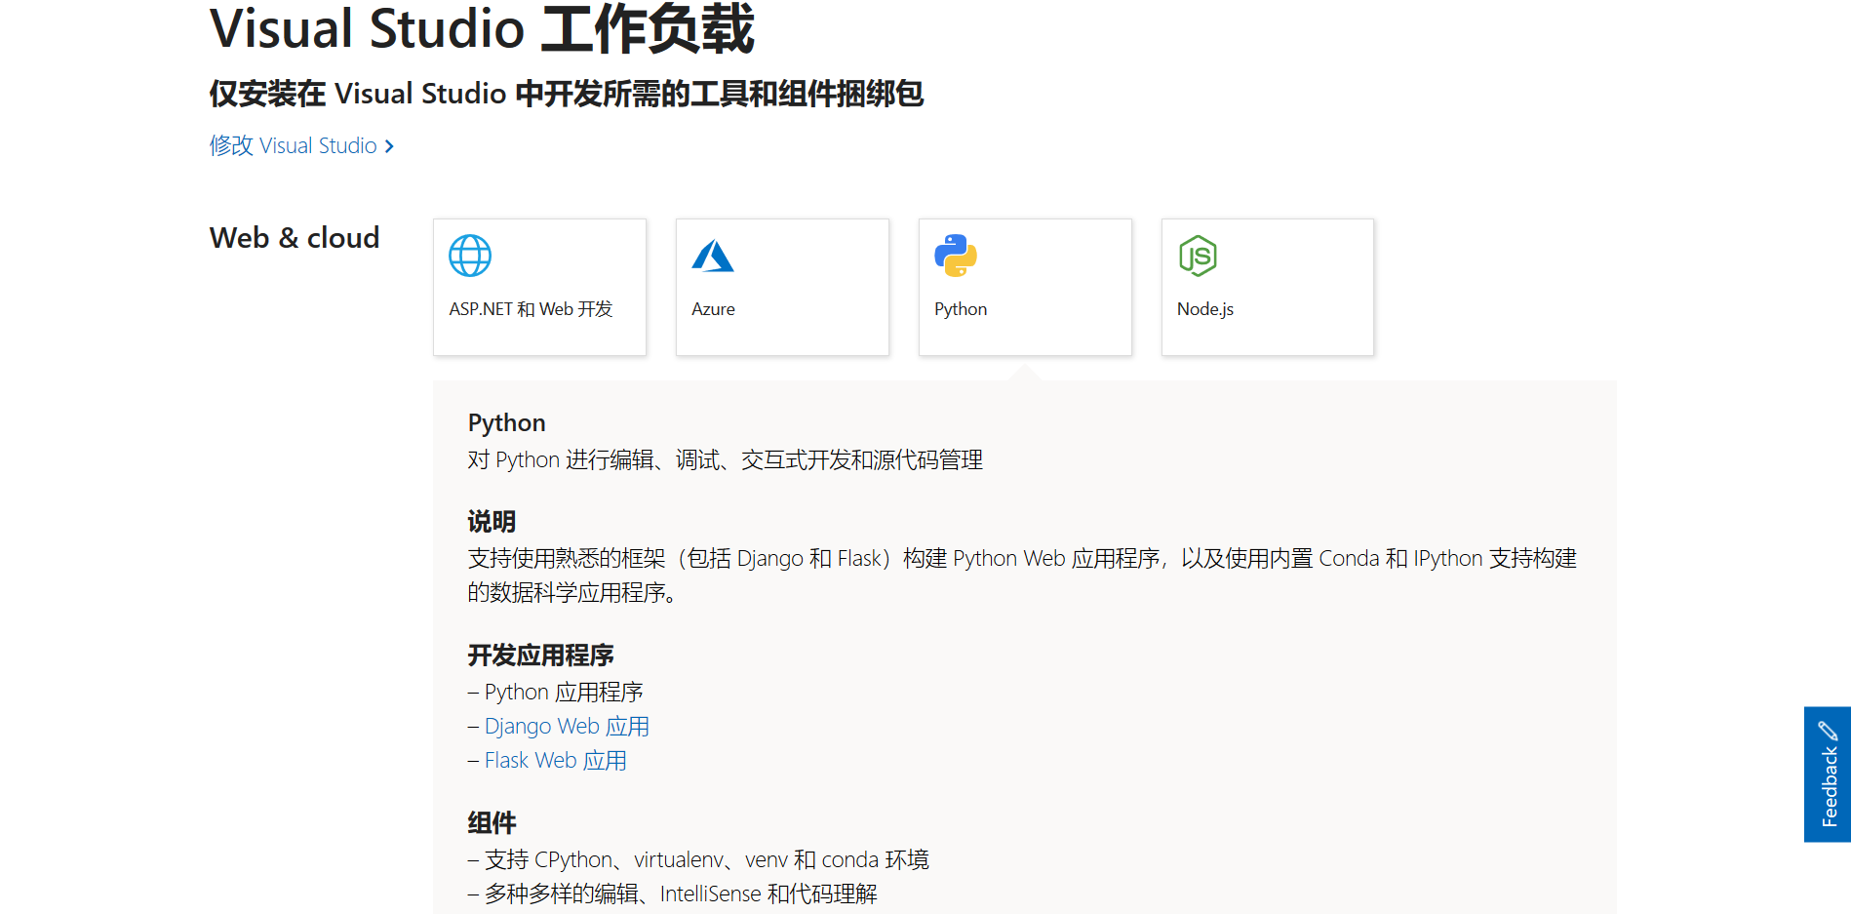
Task: Click the chevron next to 修改 Visual Studio
Action: 389,146
